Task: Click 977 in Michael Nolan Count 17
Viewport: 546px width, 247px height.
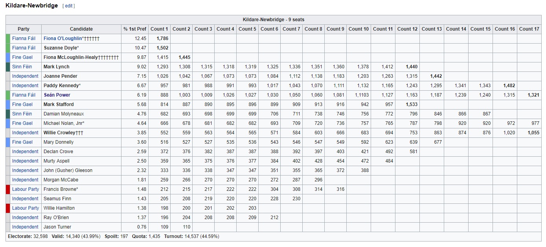Action: click(535, 123)
